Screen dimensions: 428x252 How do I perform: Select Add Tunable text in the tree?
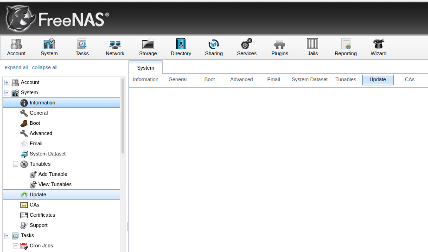pos(53,174)
